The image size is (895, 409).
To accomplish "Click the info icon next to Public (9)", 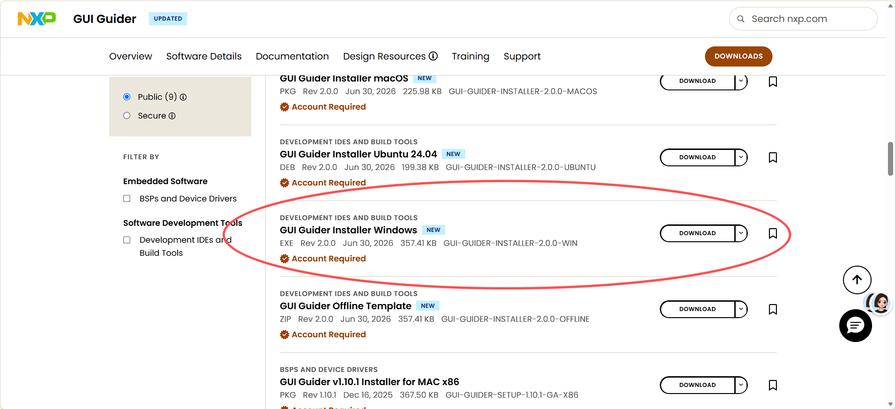I will coord(183,97).
